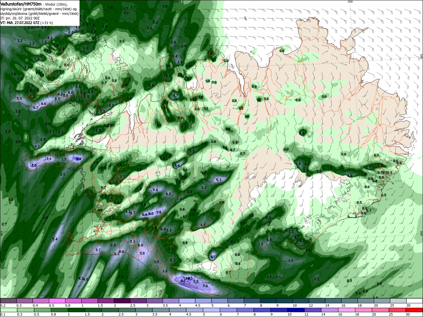Click the 6.7 precipitation value on the map
423x317 pixels.
36,108
